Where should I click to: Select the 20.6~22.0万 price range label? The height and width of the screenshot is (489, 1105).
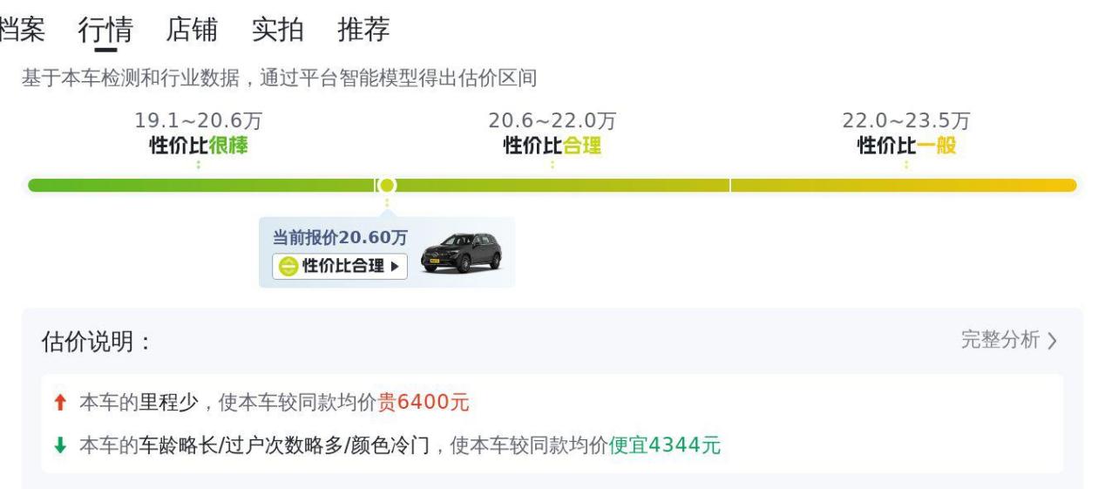pyautogui.click(x=552, y=121)
